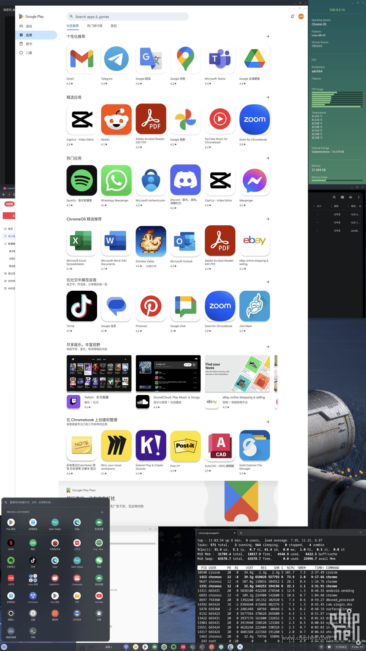
Task: Click the launcher search box
Action: click(55, 502)
